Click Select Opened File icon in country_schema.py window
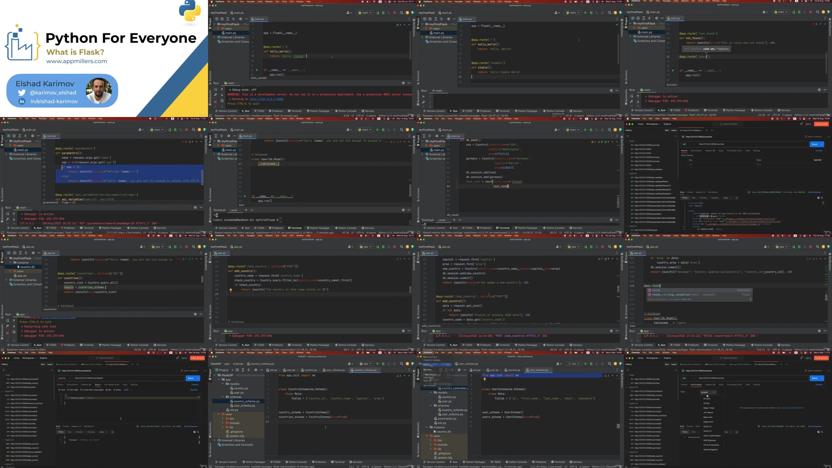Image resolution: width=832 pixels, height=468 pixels. 237,370
